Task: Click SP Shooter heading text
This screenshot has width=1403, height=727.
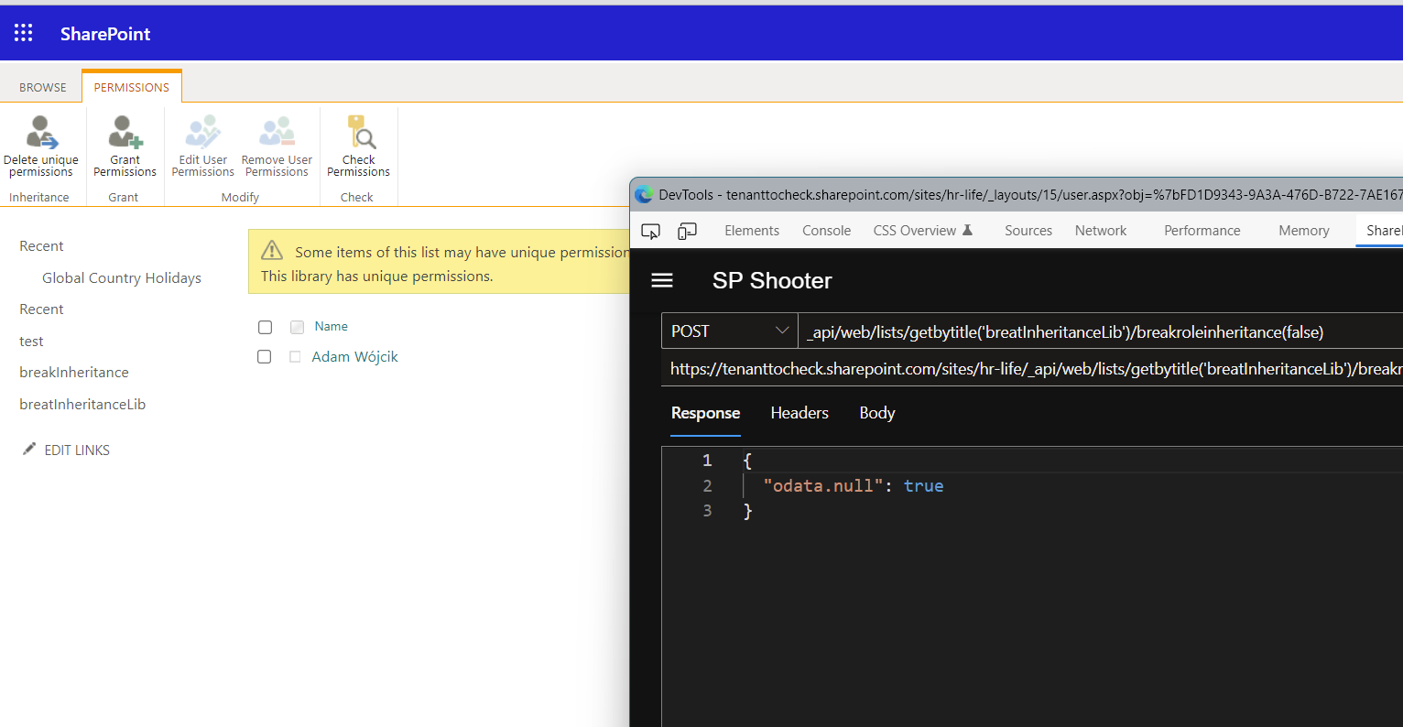Action: point(772,280)
